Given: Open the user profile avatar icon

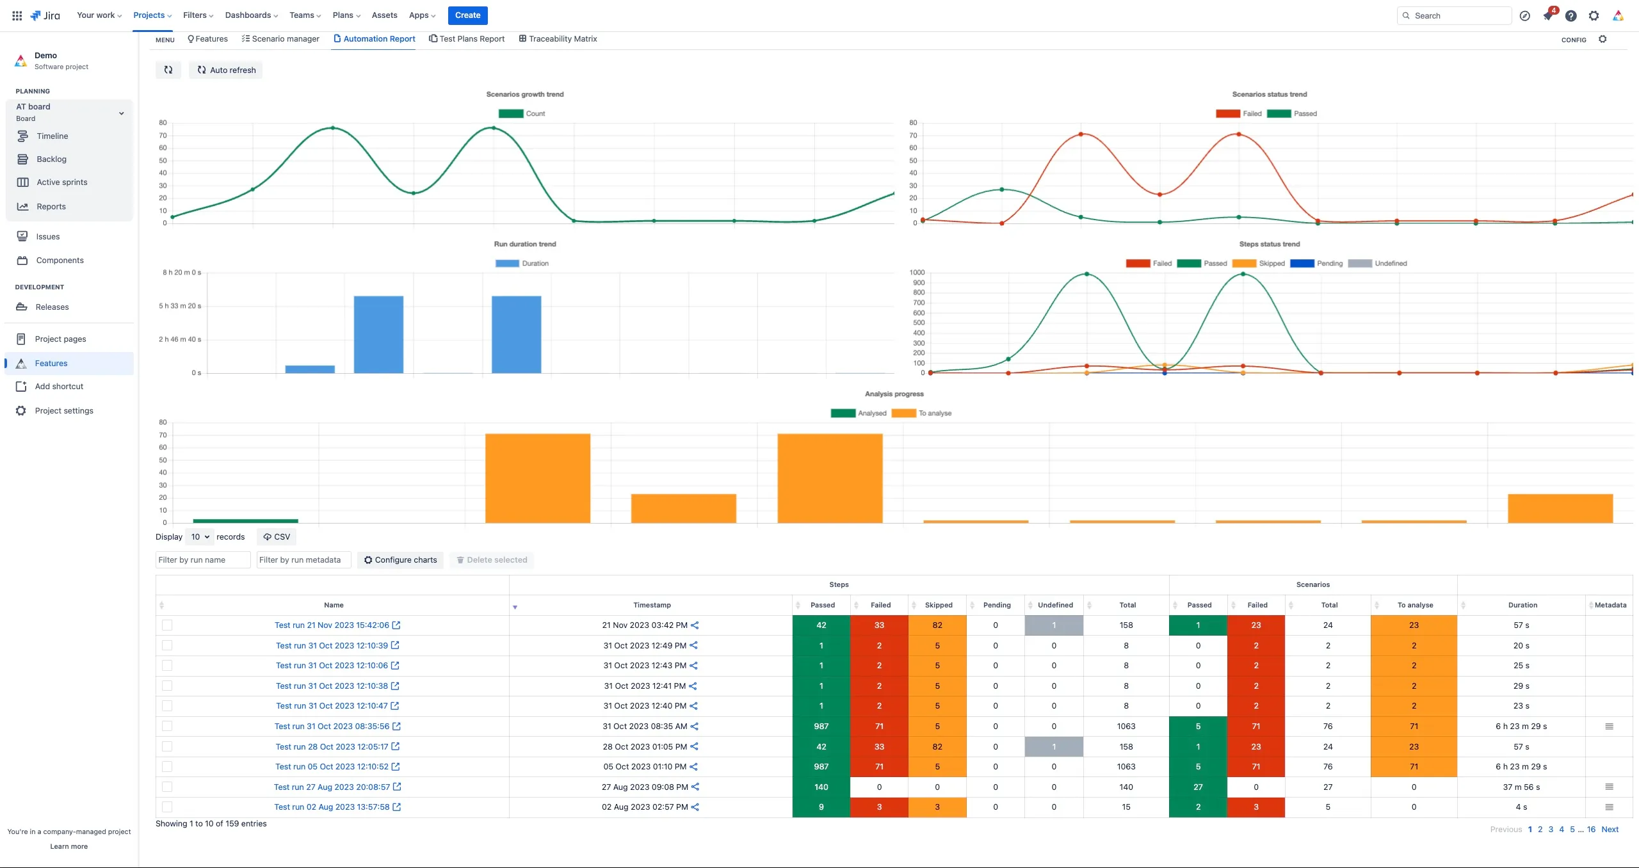Looking at the screenshot, I should coord(1618,16).
